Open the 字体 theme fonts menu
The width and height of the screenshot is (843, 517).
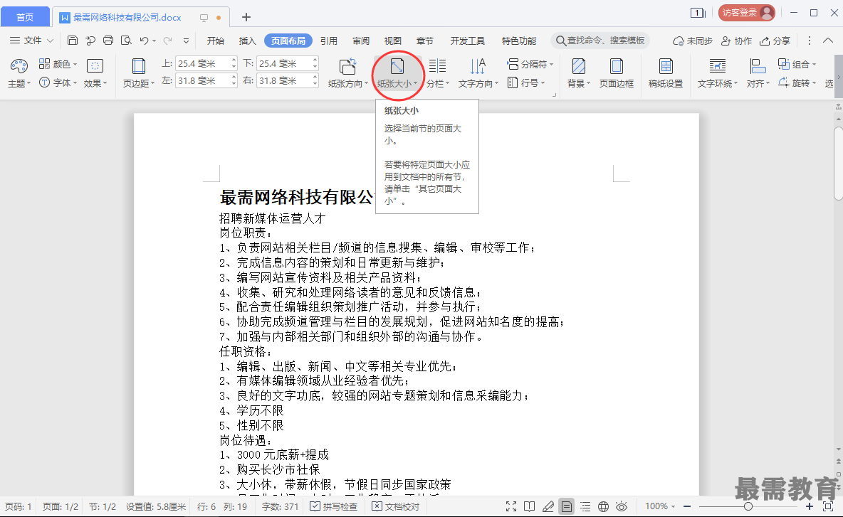58,82
